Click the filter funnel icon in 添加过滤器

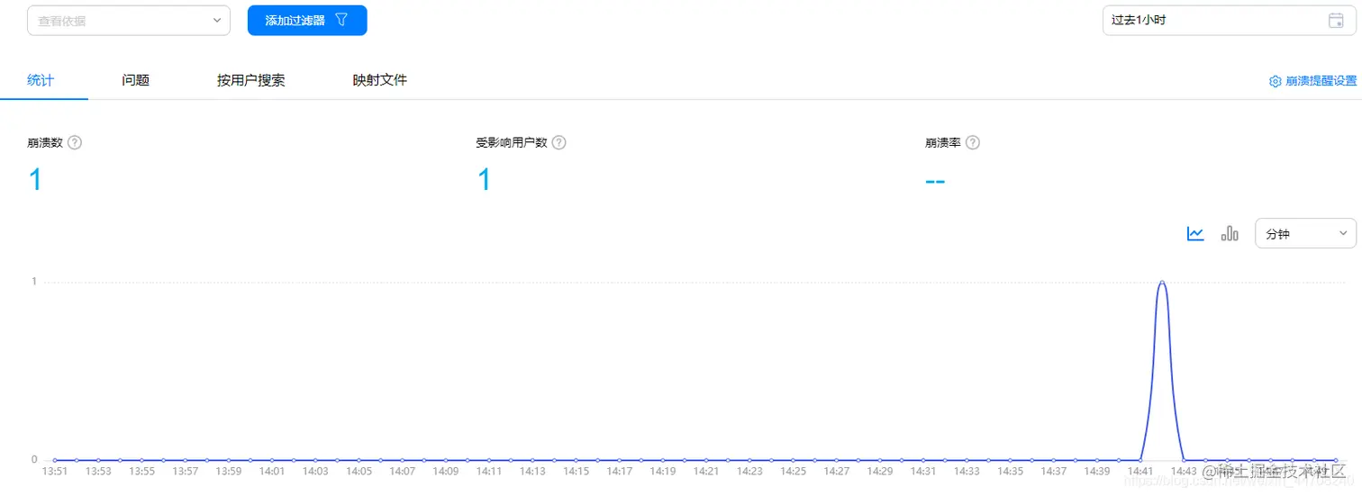point(340,20)
